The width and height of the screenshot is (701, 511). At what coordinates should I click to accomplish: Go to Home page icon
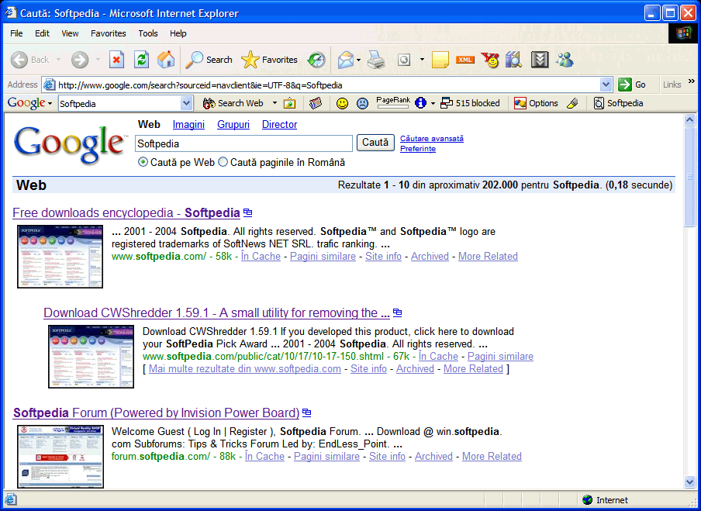[x=166, y=60]
